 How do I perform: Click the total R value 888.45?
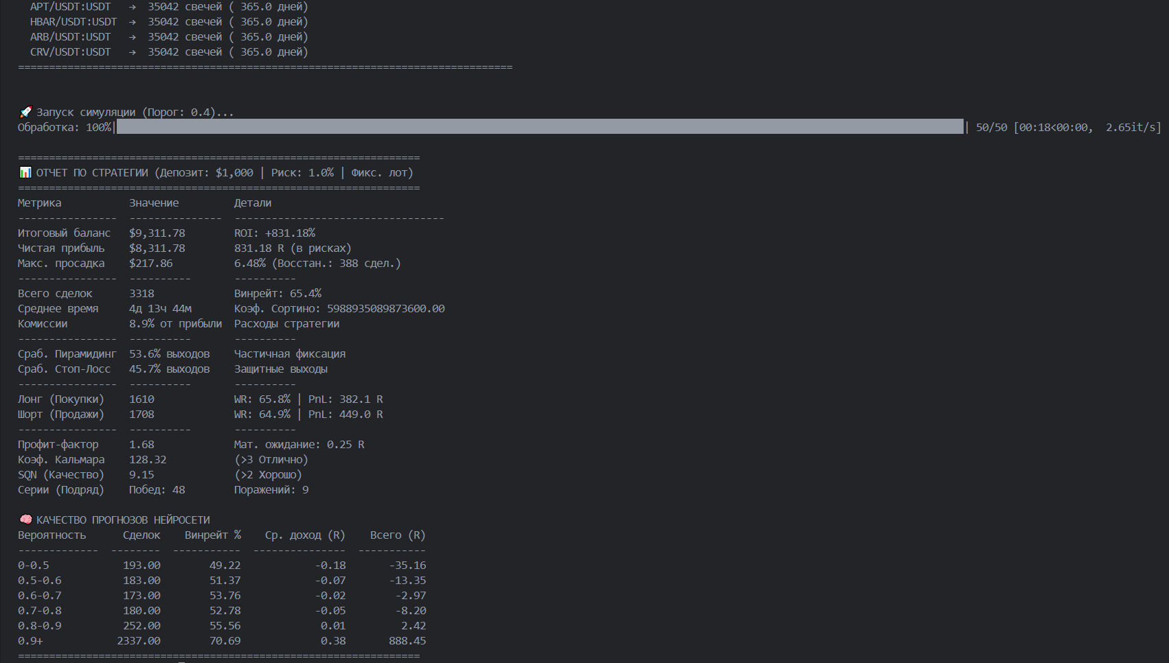(407, 641)
